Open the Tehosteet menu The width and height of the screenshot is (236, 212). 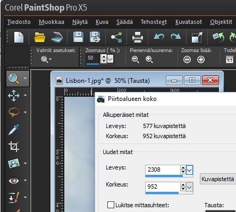(x=154, y=22)
